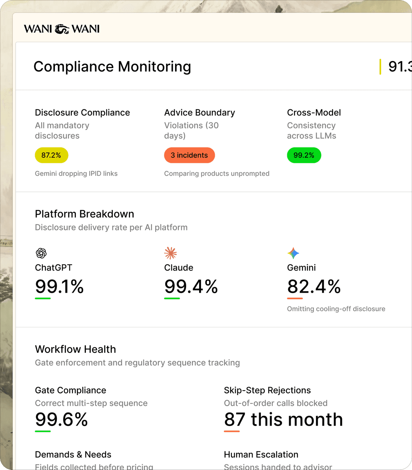Click the Gemini sparkle icon
The height and width of the screenshot is (470, 412).
coord(293,253)
